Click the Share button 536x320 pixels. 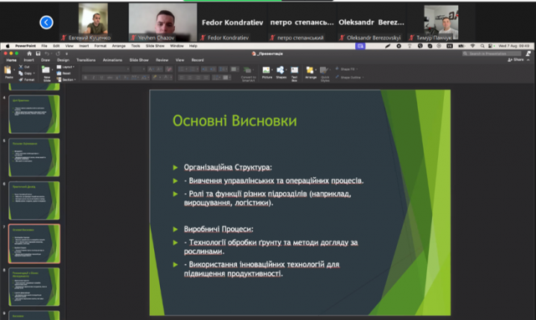click(x=516, y=59)
